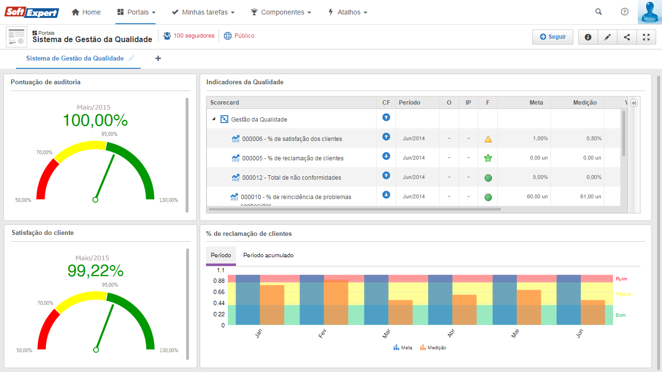Click the share portal icon
The image size is (662, 372).
[627, 37]
